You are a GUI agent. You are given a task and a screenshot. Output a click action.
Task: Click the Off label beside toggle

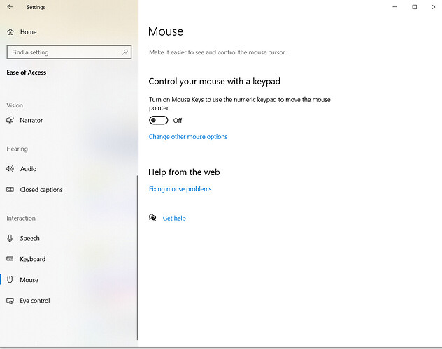point(178,121)
